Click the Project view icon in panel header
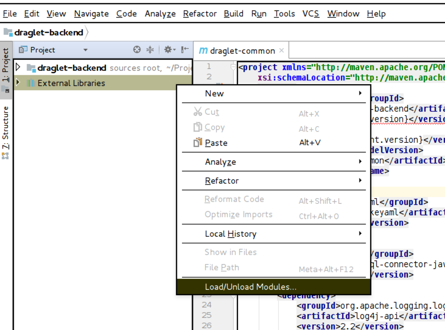445x330 pixels. pos(23,49)
